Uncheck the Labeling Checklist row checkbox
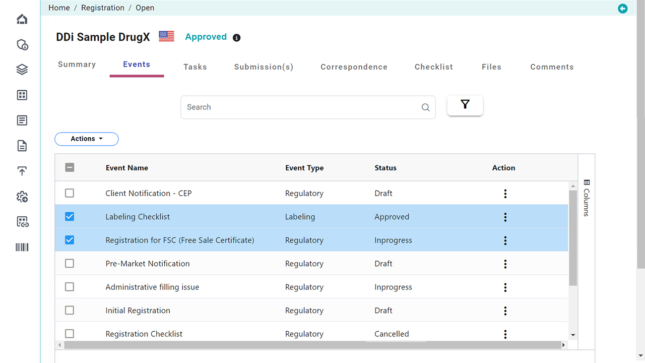 (x=70, y=217)
